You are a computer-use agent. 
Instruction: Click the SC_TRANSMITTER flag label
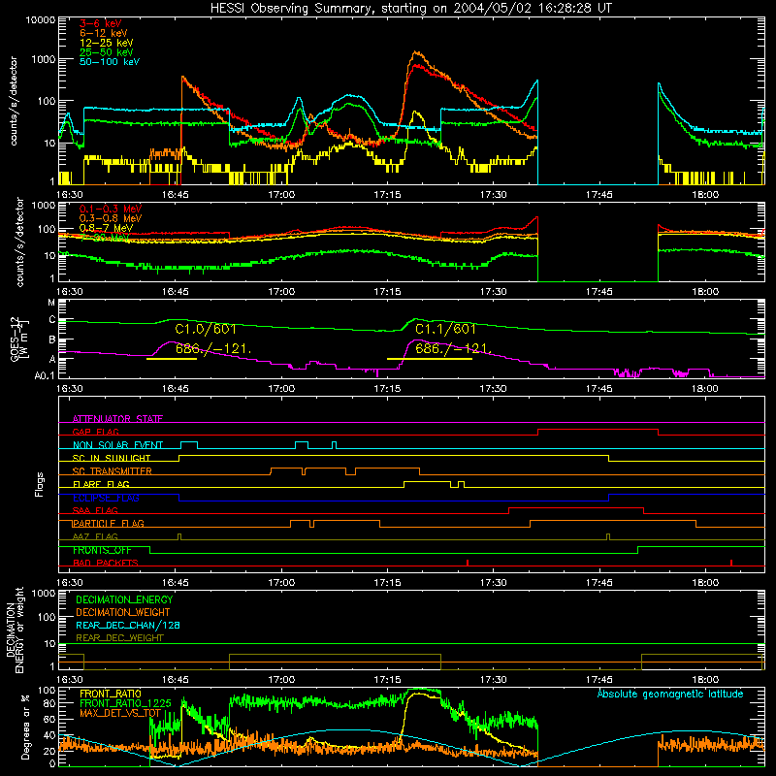[113, 470]
